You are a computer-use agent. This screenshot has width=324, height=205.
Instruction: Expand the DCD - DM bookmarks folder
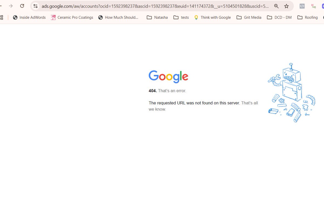point(279,17)
